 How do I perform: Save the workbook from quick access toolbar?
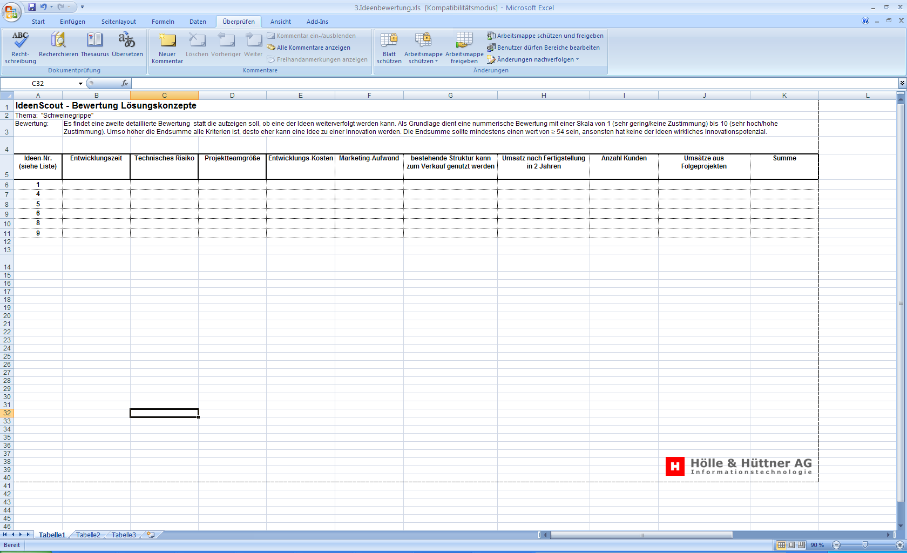(x=32, y=7)
